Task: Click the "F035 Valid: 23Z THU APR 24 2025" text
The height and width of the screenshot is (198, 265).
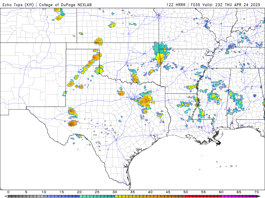Action: (226, 5)
